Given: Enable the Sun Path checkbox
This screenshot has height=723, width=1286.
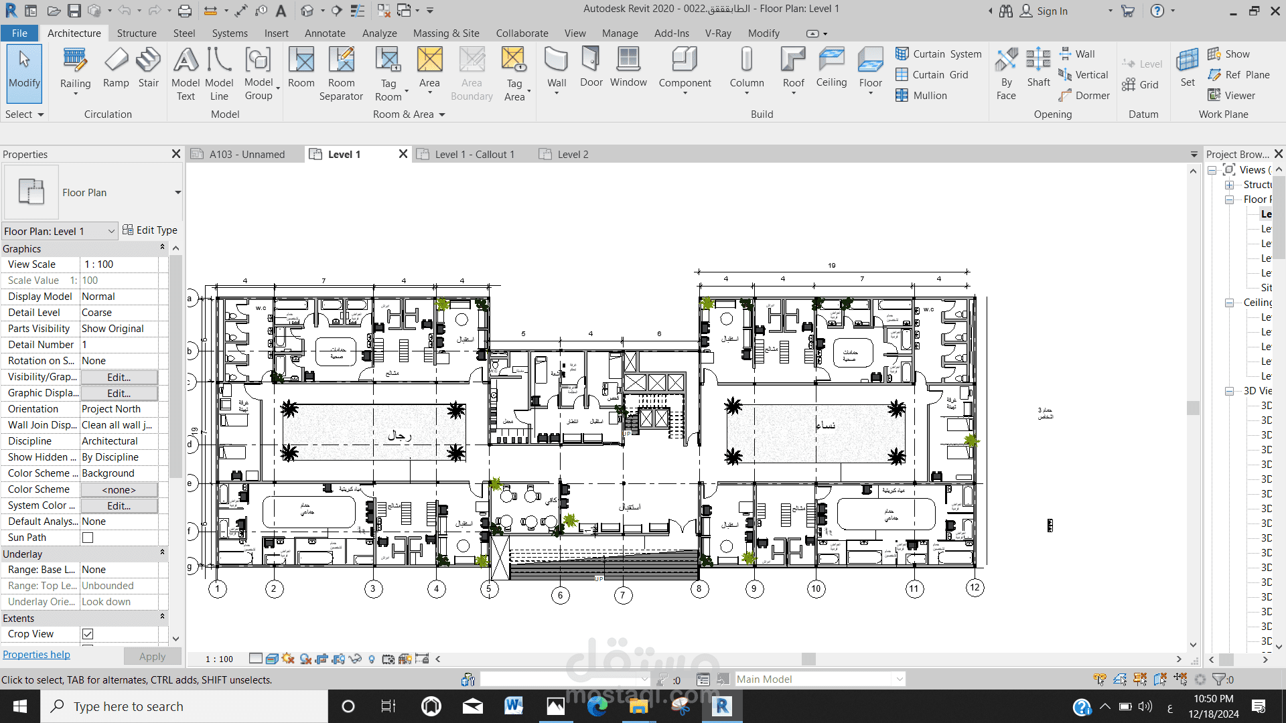Looking at the screenshot, I should 88,538.
